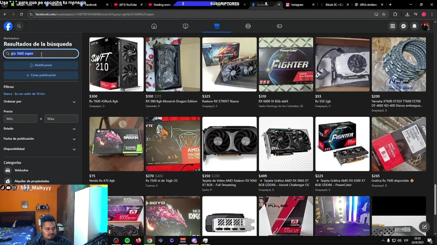Viewport: 437px width, 245px height.
Task: Open the RX 580 Monarch Dragon listing photo
Action: [x=173, y=64]
